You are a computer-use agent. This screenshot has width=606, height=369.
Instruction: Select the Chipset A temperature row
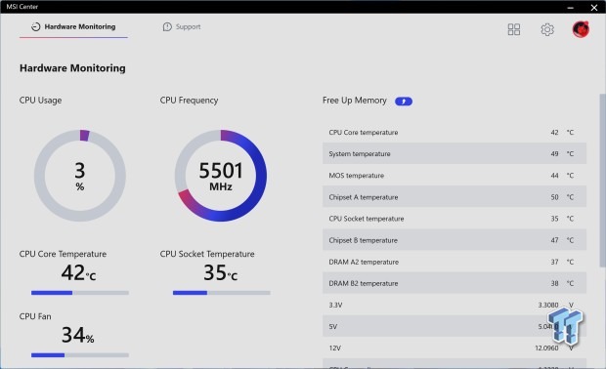point(454,197)
